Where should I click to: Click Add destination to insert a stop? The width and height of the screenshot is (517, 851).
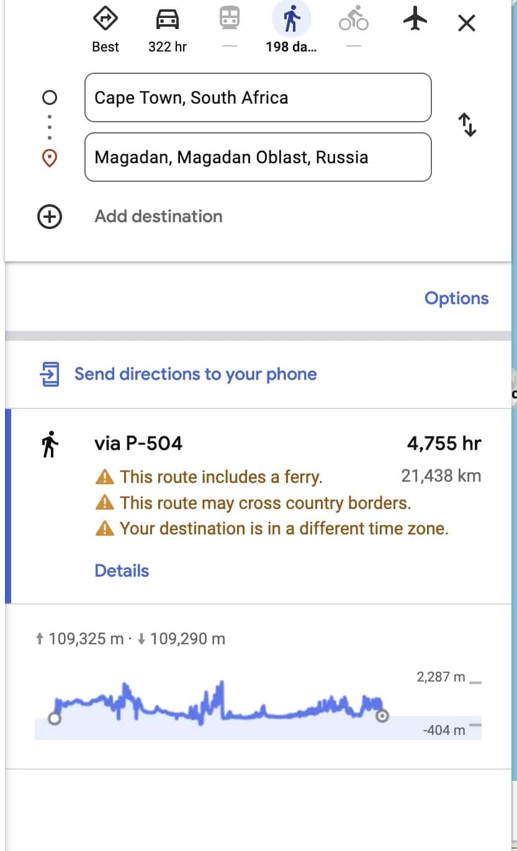(x=158, y=216)
